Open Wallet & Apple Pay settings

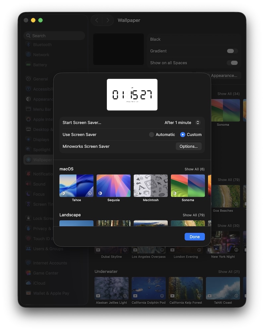[x=51, y=293]
